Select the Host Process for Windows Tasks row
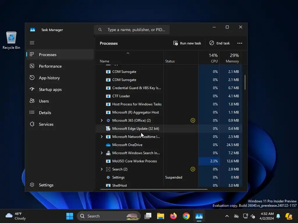This screenshot has height=223, width=298. point(169,104)
